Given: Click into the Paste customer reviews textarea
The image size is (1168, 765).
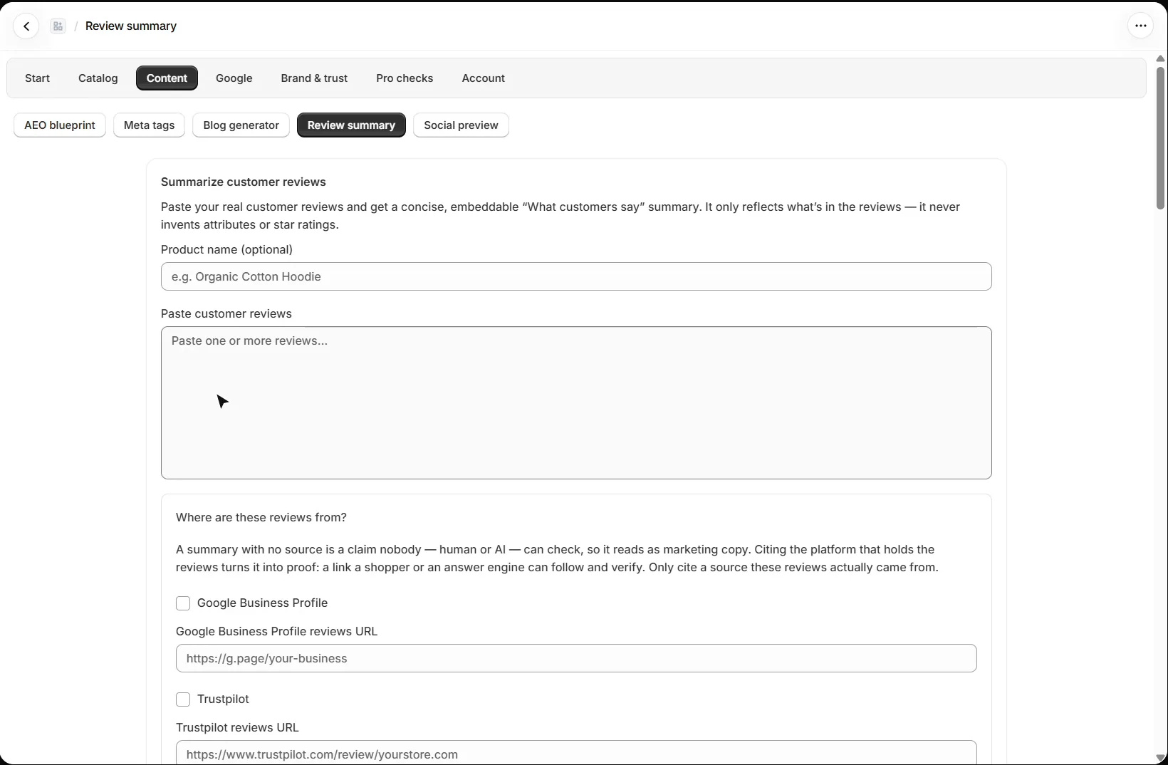Looking at the screenshot, I should pos(576,403).
